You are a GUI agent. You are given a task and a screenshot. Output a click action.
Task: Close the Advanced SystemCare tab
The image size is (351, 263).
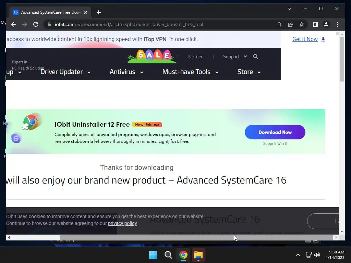85,12
